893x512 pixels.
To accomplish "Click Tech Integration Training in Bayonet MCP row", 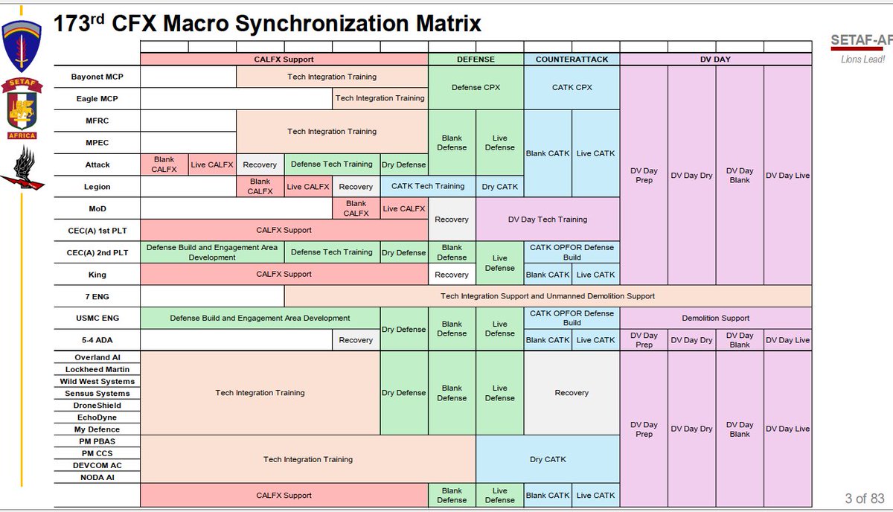I will pos(332,77).
